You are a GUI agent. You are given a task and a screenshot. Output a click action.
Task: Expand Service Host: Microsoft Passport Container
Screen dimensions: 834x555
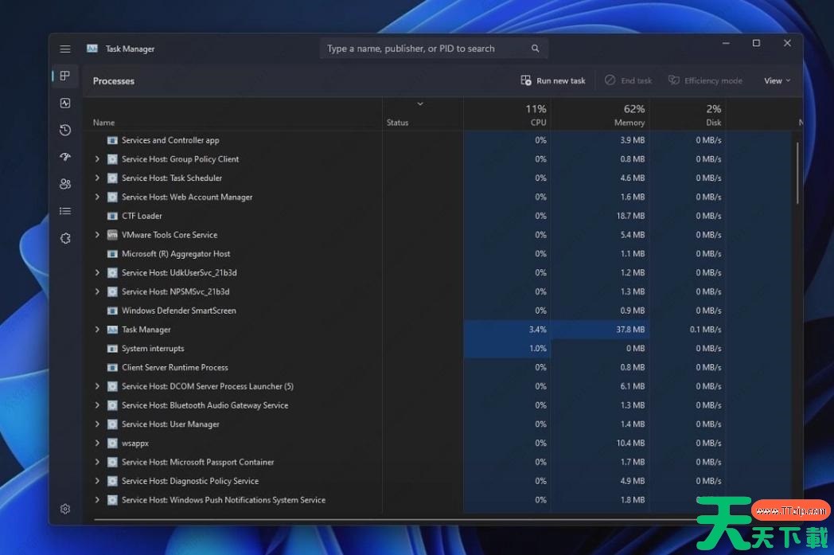[97, 462]
